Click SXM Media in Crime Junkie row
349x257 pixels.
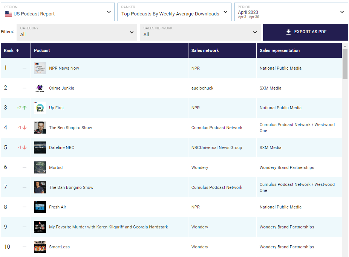point(271,88)
